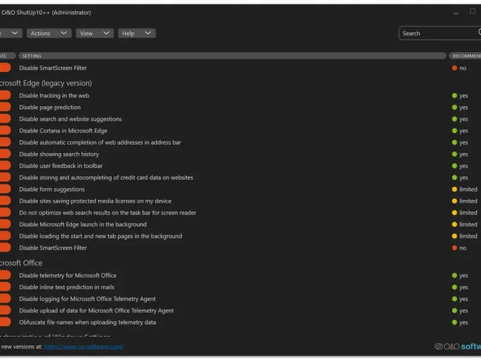Click the Microsoft Edge (legacy version) section heading
The width and height of the screenshot is (481, 360).
click(46, 83)
